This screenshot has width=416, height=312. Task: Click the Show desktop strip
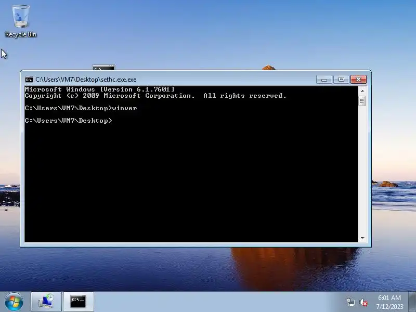point(412,302)
